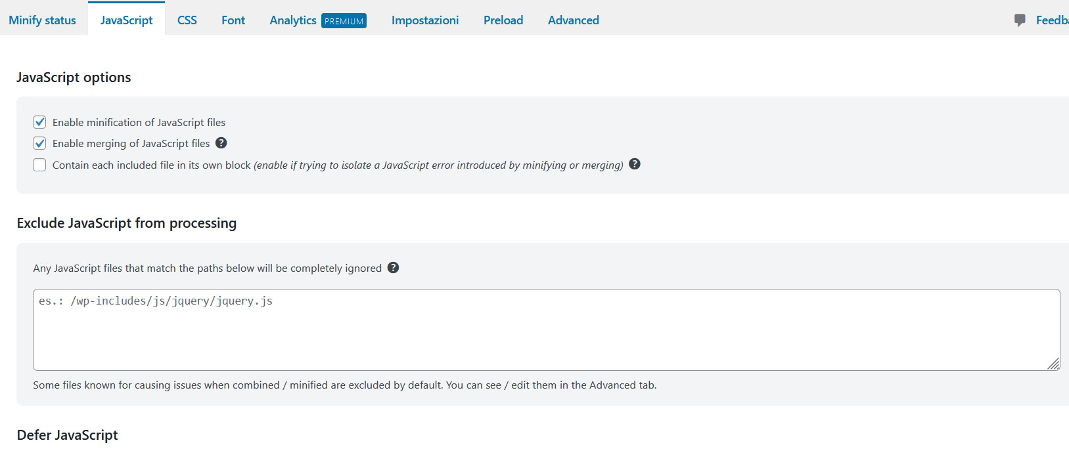1069x449 pixels.
Task: Toggle Enable merging of JavaScript files
Action: 39,143
